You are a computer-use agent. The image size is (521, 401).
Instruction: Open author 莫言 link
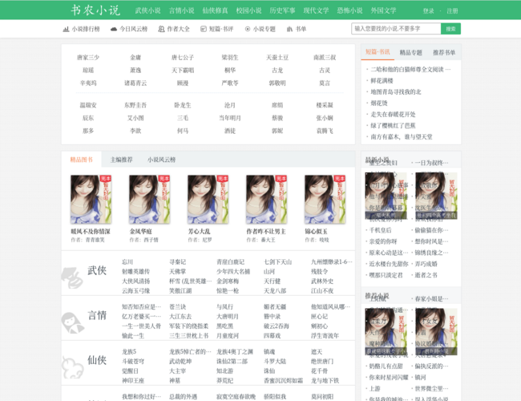[325, 83]
